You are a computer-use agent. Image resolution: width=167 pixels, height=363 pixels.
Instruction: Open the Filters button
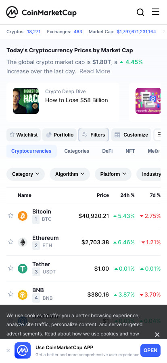pos(94,135)
